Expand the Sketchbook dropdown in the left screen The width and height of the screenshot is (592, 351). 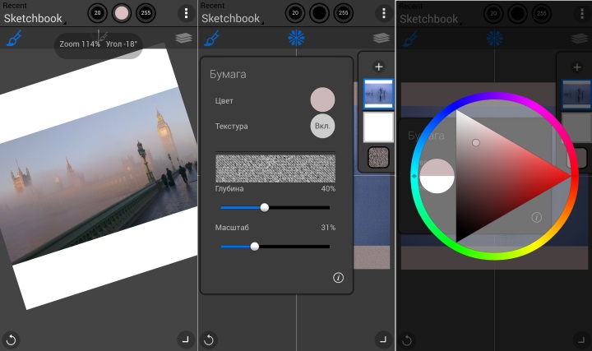[35, 18]
